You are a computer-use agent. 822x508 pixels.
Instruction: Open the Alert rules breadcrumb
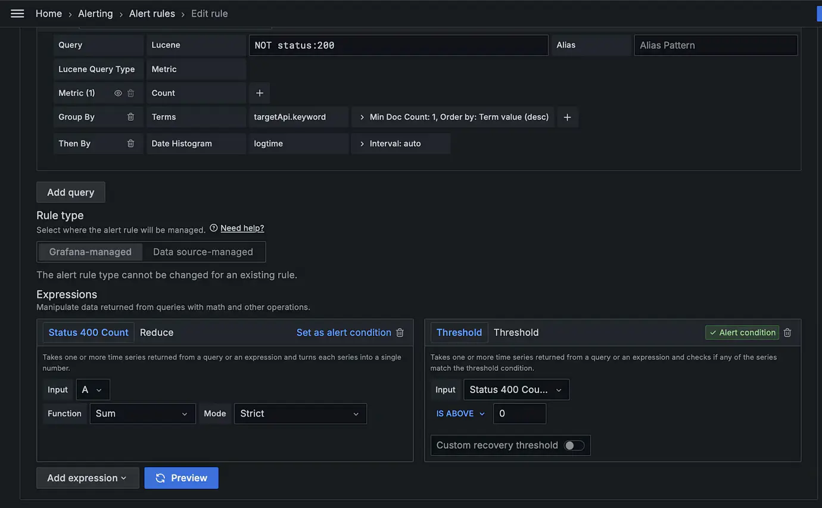[x=152, y=14]
